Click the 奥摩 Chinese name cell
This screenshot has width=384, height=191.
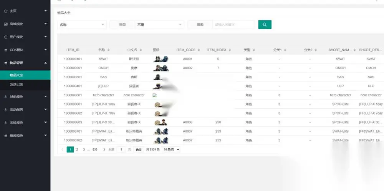[x=134, y=68]
